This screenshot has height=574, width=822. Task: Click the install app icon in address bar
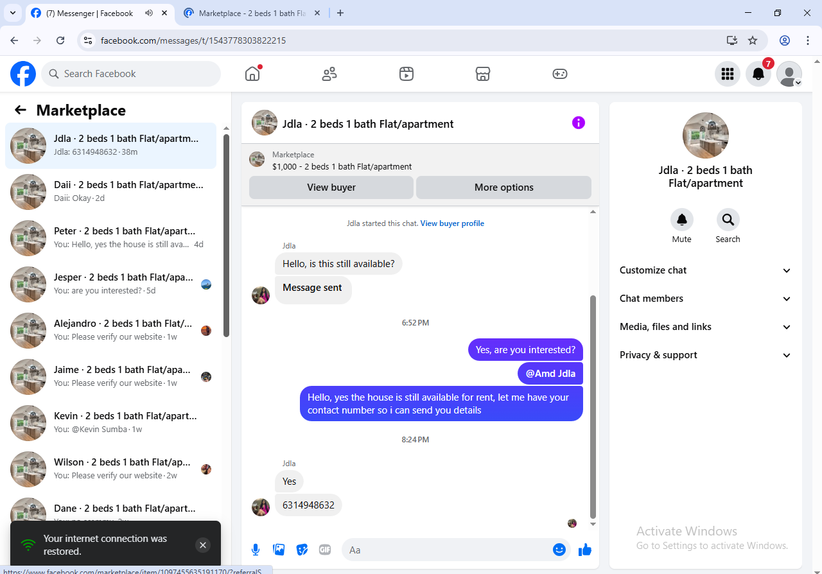732,40
